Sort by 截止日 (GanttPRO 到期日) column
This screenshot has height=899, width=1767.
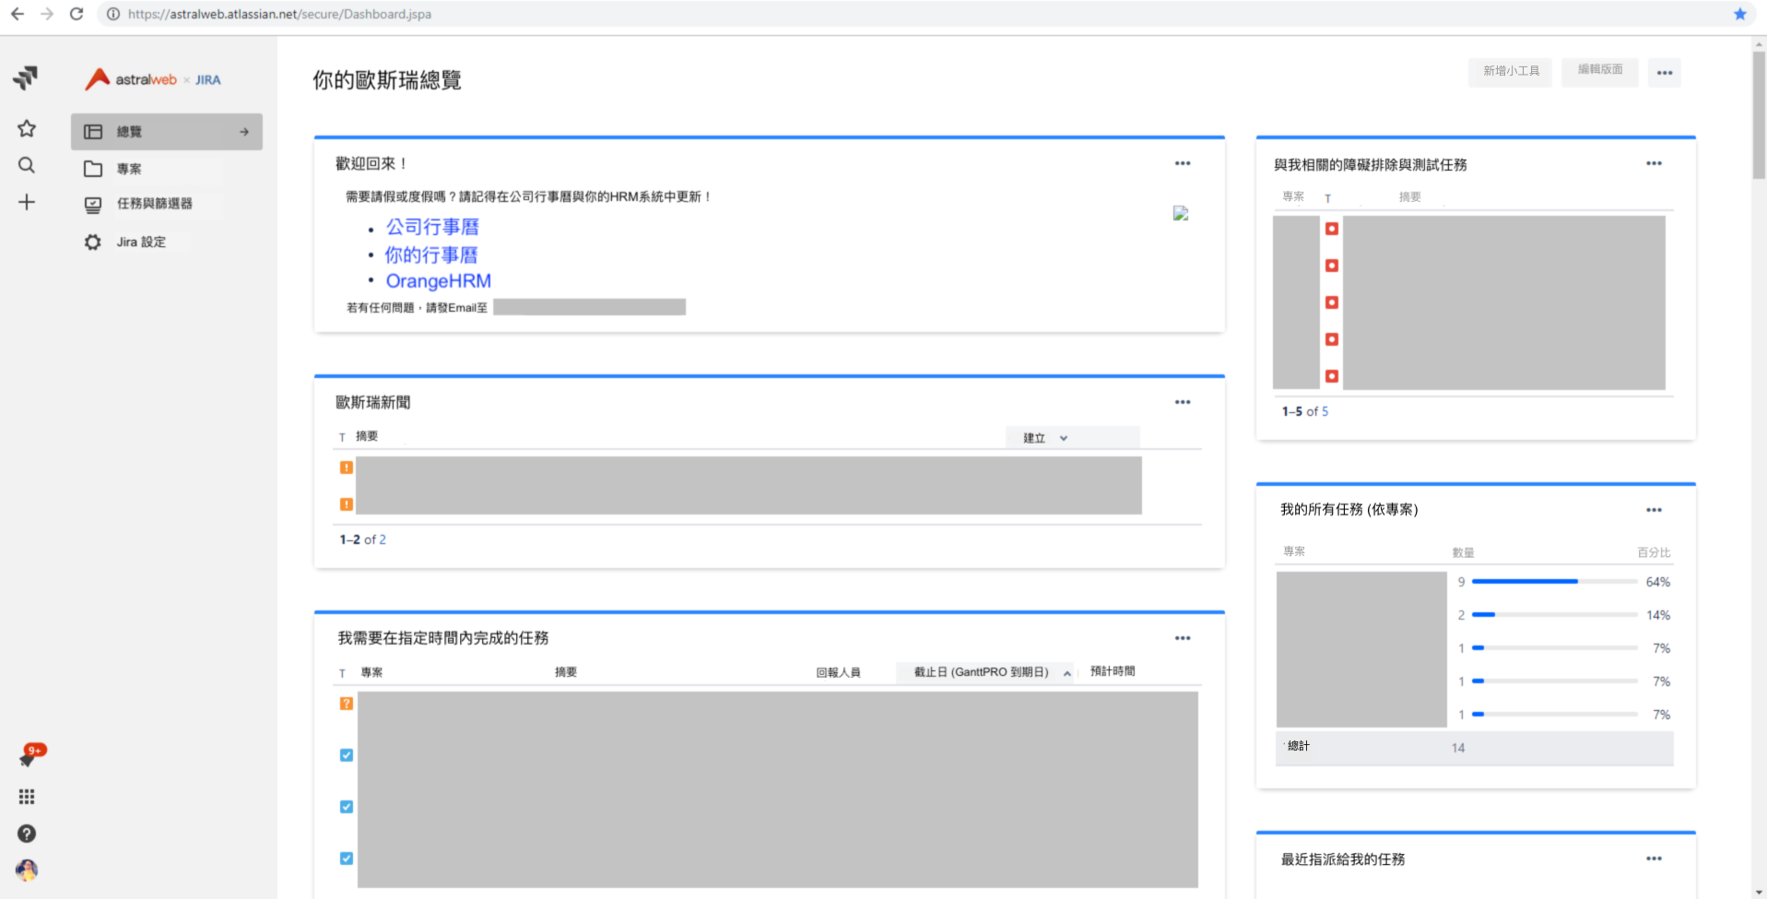(x=984, y=672)
